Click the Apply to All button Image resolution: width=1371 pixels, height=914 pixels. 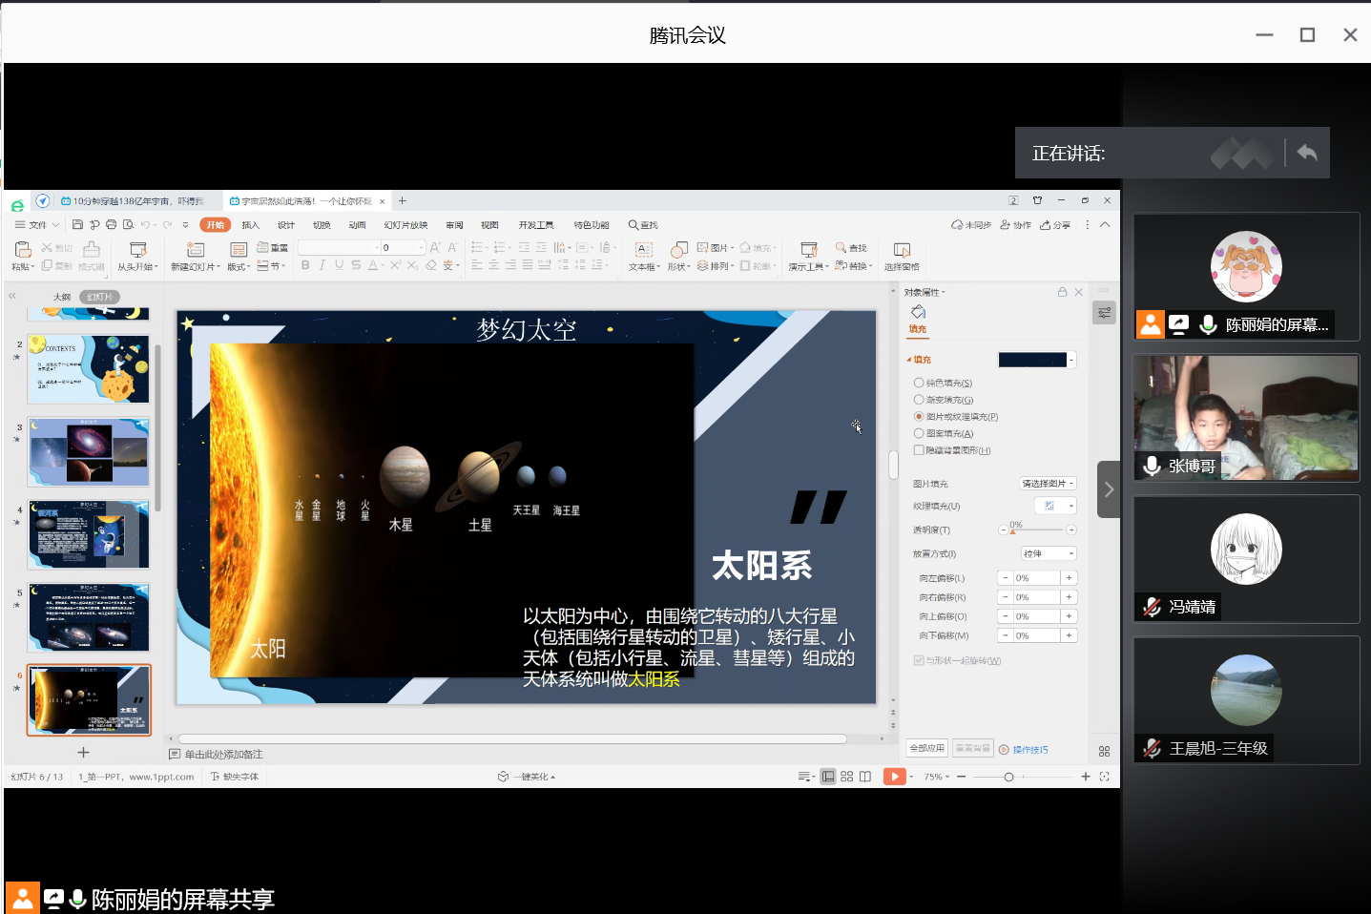pos(926,749)
